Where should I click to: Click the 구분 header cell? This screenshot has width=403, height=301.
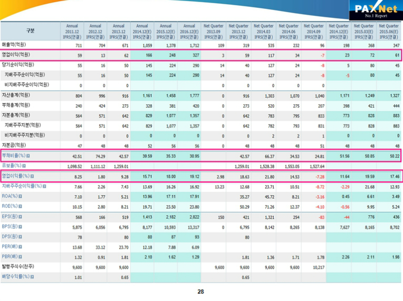pos(31,31)
